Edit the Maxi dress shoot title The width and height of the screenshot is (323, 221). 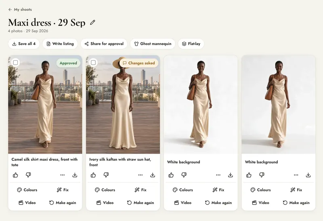(92, 22)
